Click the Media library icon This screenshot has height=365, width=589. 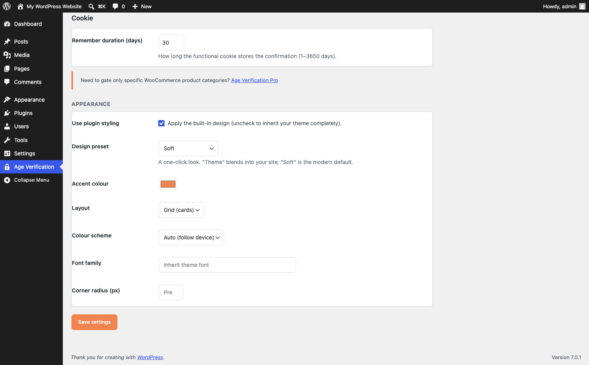pyautogui.click(x=7, y=55)
